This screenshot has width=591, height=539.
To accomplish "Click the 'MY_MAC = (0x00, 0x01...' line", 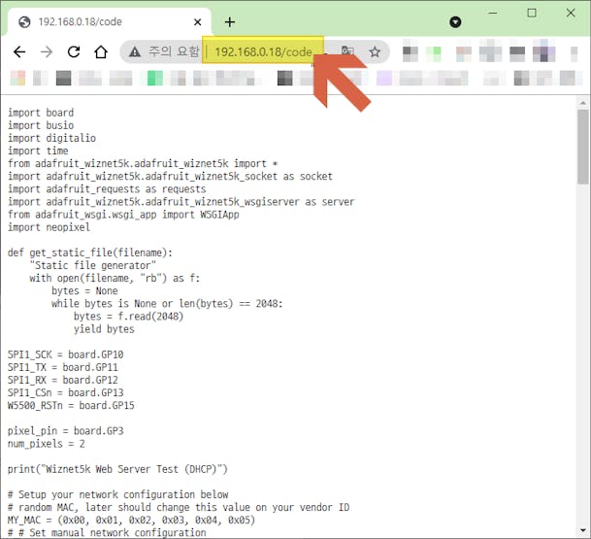I will (131, 521).
